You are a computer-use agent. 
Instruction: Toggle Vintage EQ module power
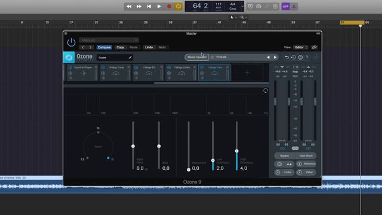tap(136, 67)
